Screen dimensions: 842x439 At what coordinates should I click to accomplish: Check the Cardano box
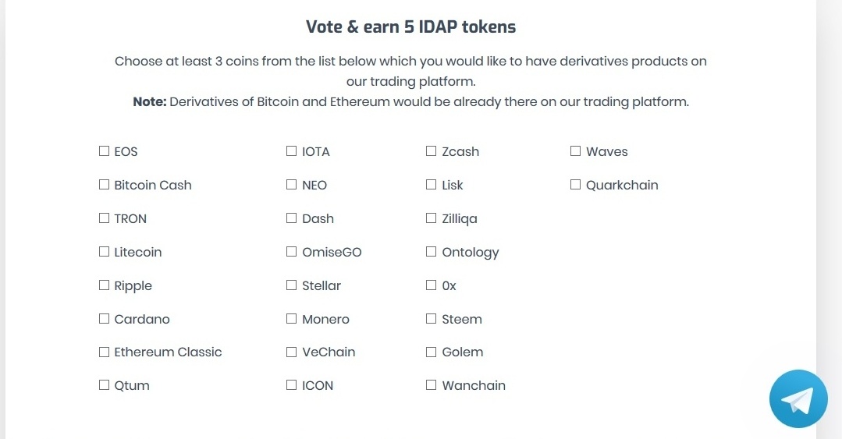[104, 319]
